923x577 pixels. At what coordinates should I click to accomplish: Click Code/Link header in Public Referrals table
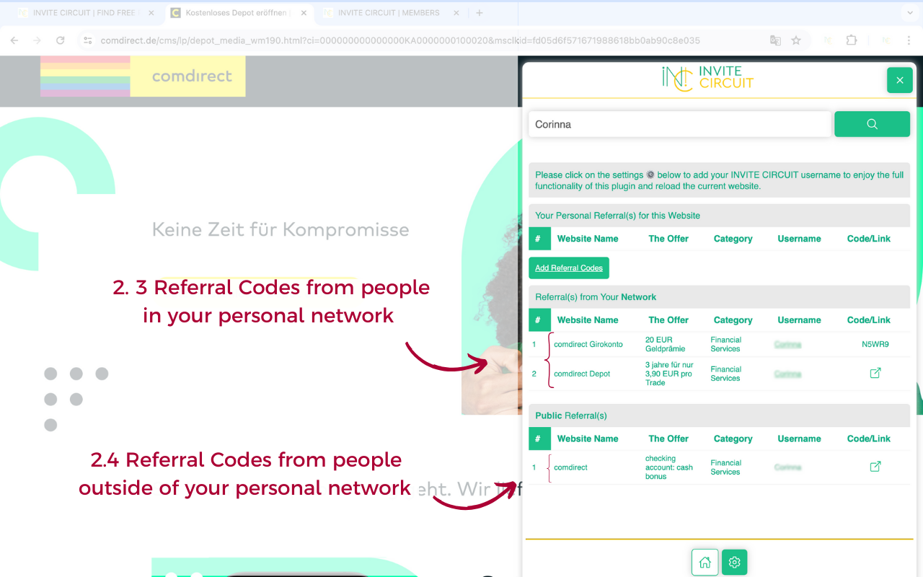coord(869,439)
